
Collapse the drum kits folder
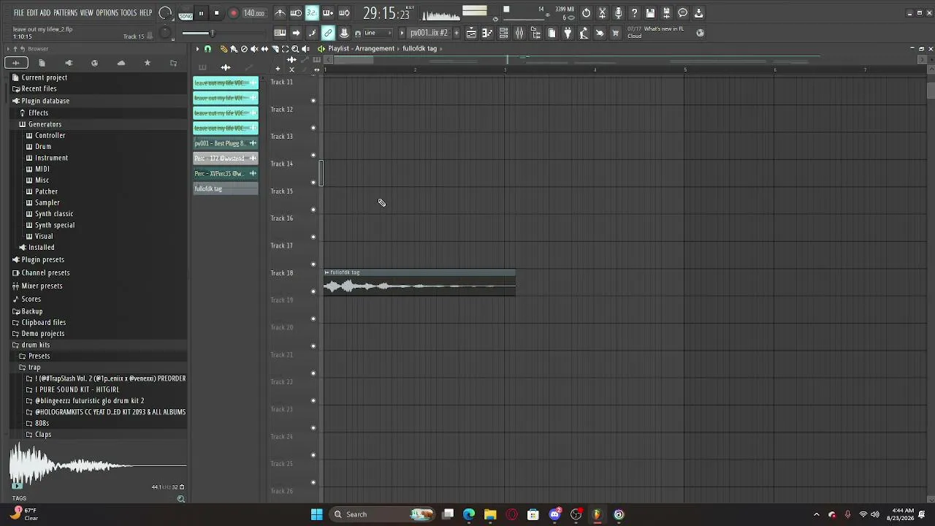[x=35, y=345]
